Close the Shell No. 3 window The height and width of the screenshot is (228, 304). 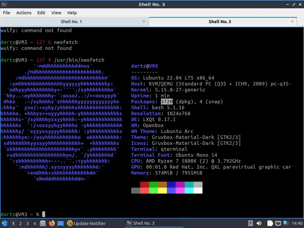[x=300, y=4]
